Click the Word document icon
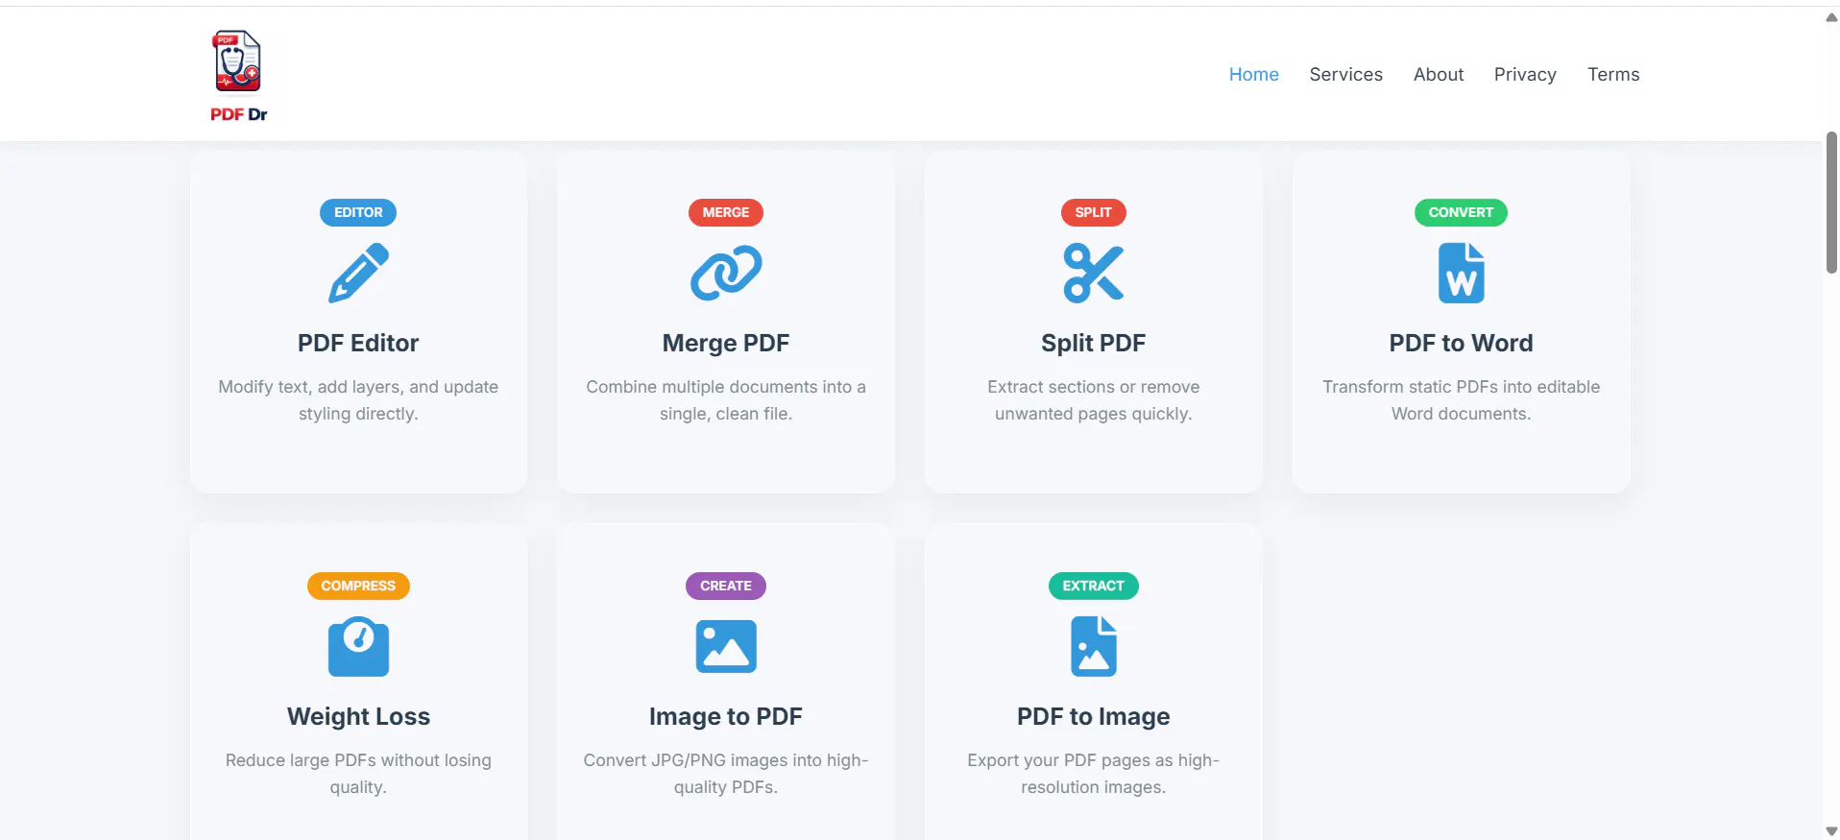The image size is (1840, 840). [1461, 273]
